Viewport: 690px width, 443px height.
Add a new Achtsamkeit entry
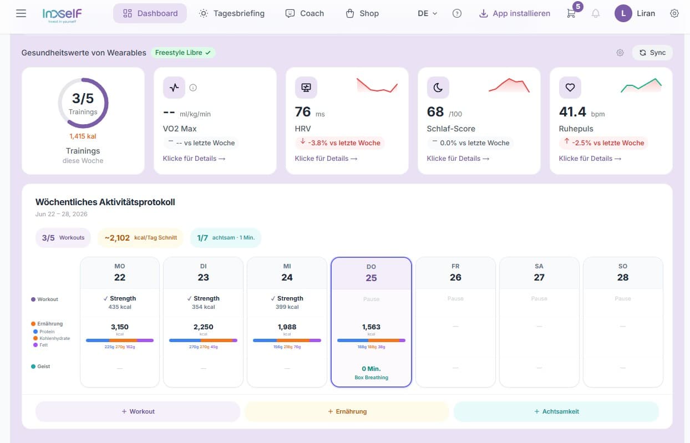556,411
